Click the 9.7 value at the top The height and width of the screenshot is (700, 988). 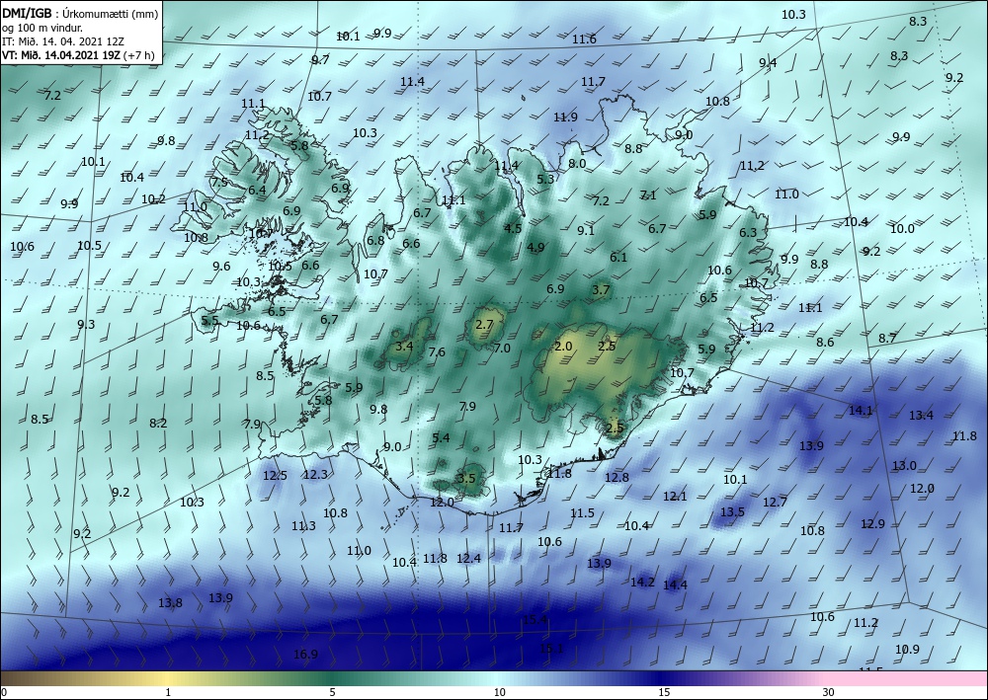pyautogui.click(x=320, y=60)
